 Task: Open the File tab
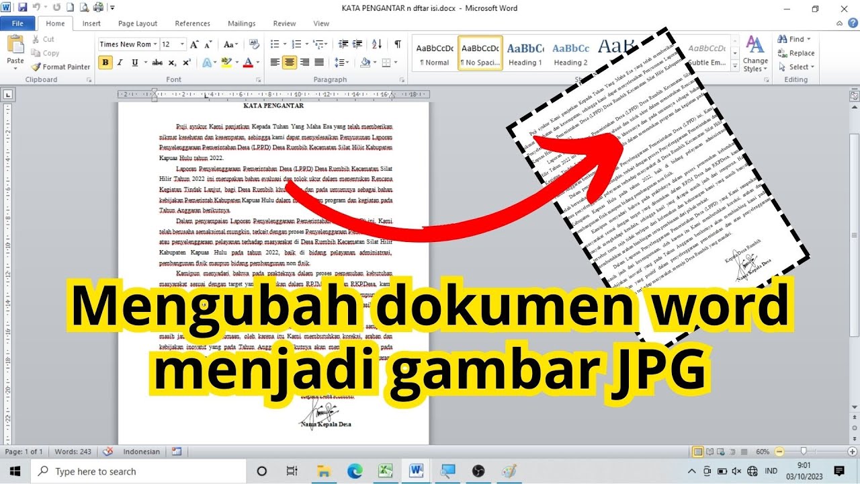(17, 24)
